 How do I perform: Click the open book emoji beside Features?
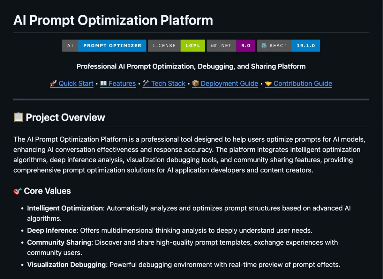click(103, 84)
